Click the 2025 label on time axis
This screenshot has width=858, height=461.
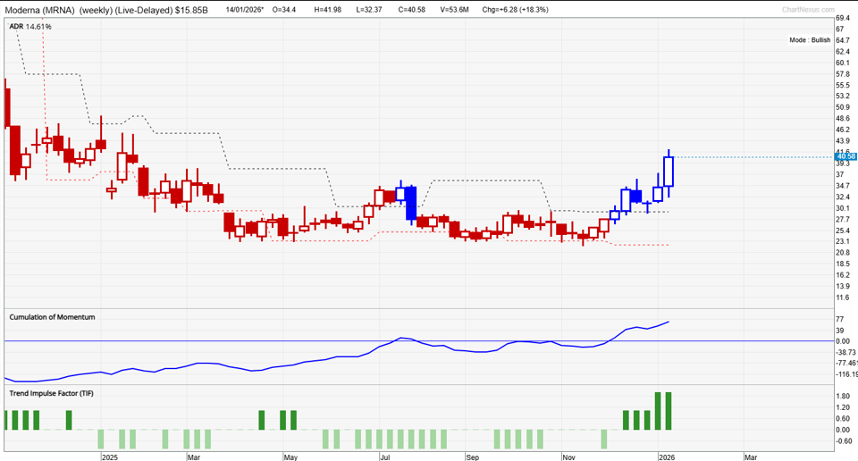tap(109, 457)
